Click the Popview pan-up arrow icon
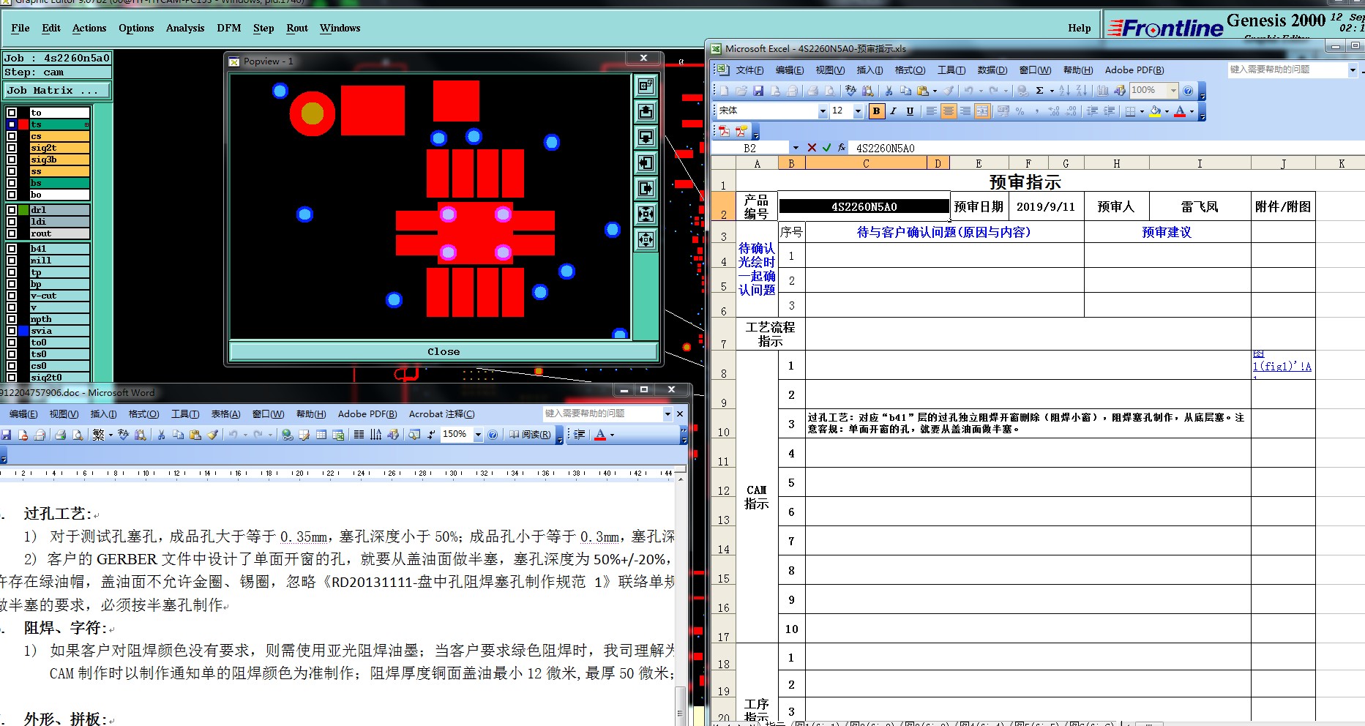This screenshot has width=1365, height=726. pos(646,111)
